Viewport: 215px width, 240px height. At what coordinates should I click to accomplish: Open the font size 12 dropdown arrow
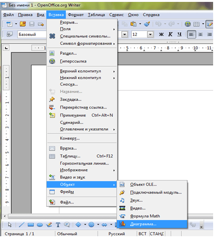click(x=150, y=34)
